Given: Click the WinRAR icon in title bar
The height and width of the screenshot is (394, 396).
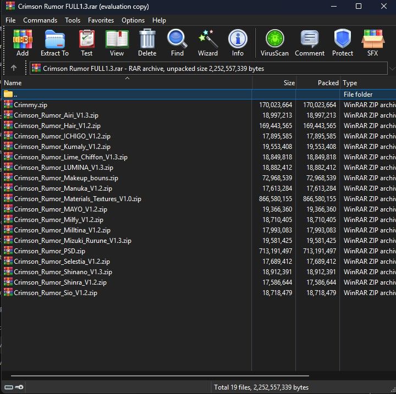Looking at the screenshot, I should coord(10,6).
